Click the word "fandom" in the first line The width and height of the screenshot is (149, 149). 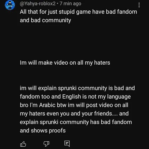(x=127, y=12)
